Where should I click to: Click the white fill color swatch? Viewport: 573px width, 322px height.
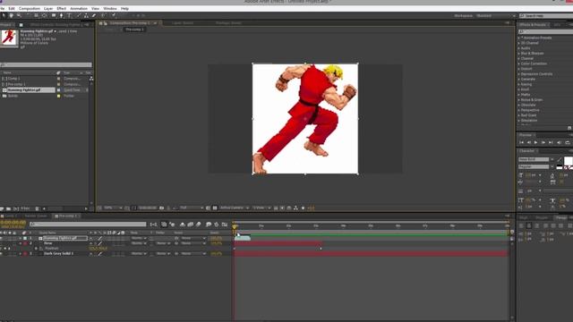click(x=569, y=161)
